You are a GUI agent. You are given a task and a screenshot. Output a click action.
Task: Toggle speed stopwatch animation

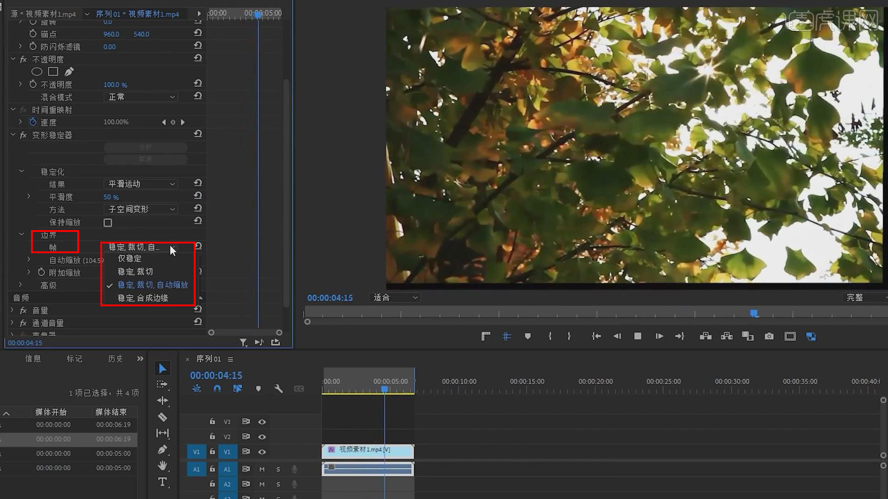[33, 122]
